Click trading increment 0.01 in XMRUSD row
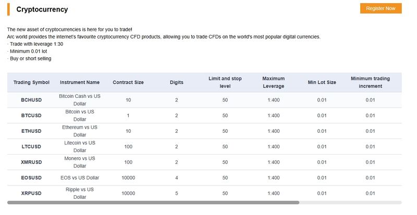The width and height of the screenshot is (417, 215). pyautogui.click(x=370, y=162)
